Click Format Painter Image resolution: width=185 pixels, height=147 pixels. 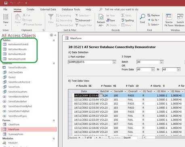[x=32, y=25]
